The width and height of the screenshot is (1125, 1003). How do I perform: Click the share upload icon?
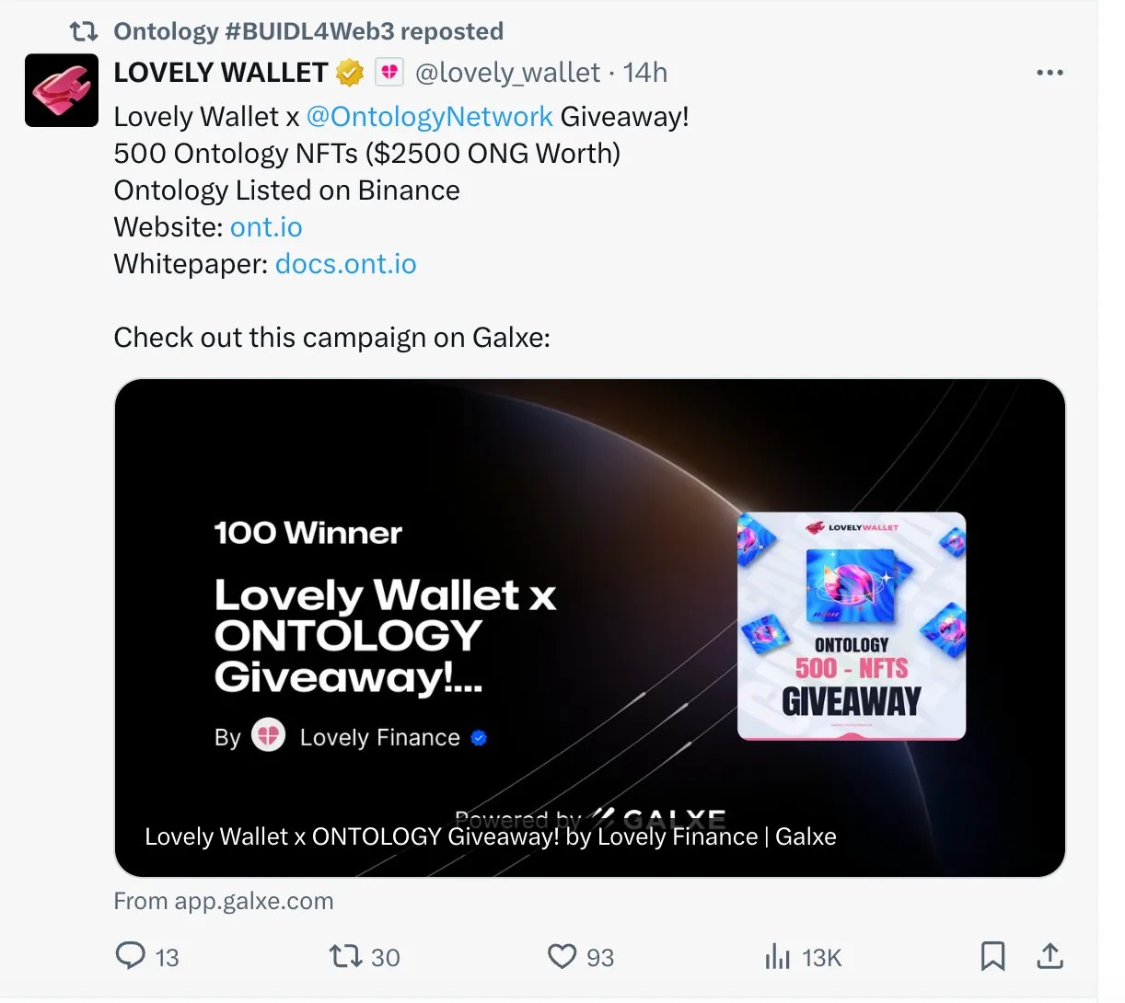pyautogui.click(x=1050, y=956)
